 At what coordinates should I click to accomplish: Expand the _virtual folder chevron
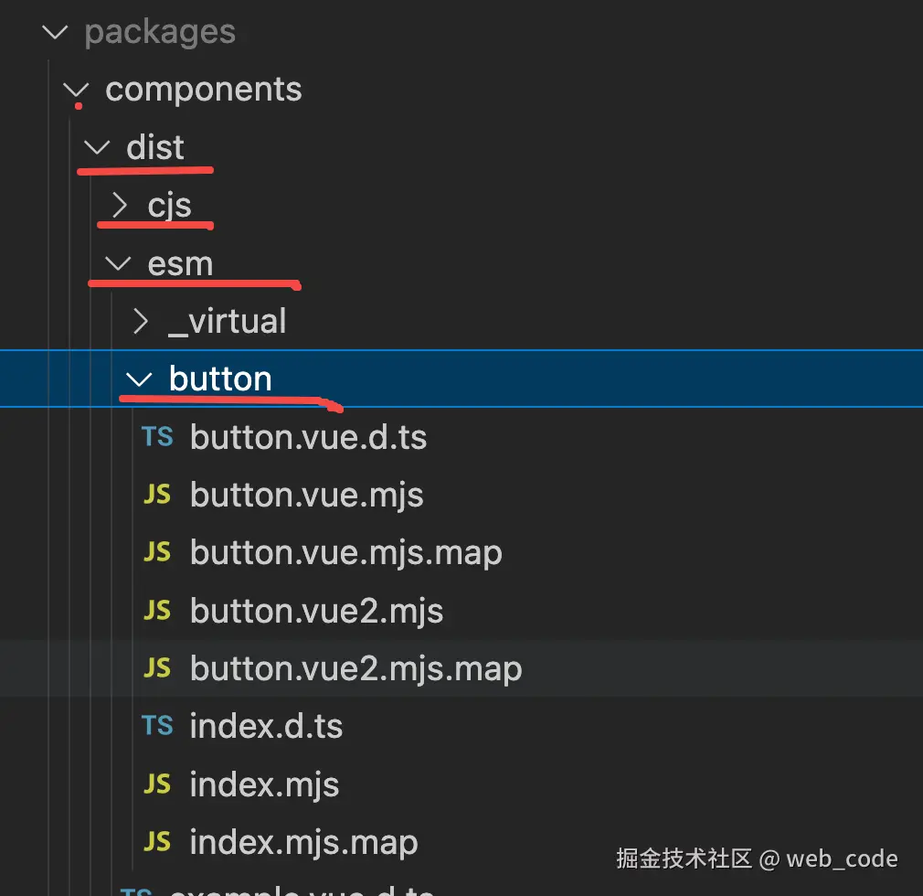140,321
